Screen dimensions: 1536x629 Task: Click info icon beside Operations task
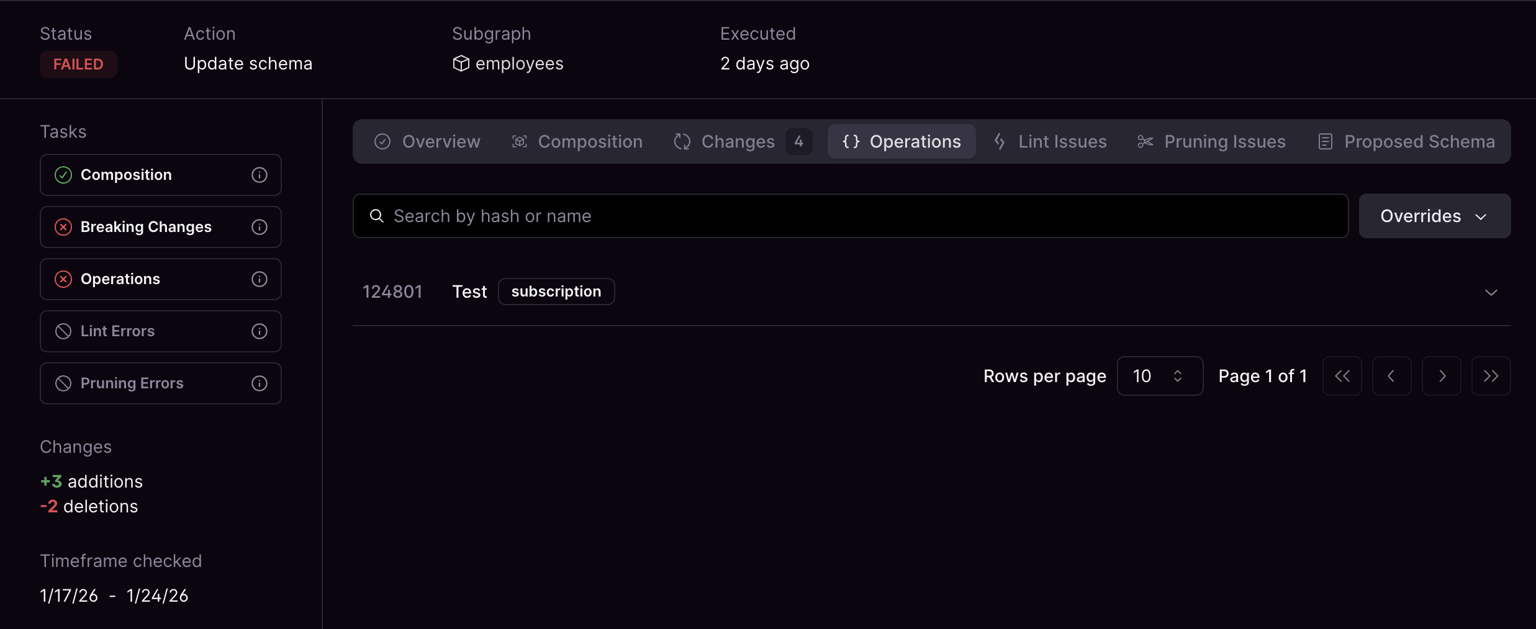260,279
